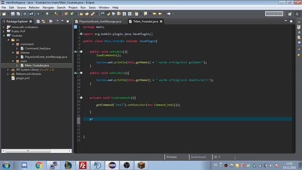Click the New file toolbar icon
Screen dimensions: 302x170
pyautogui.click(x=4, y=14)
